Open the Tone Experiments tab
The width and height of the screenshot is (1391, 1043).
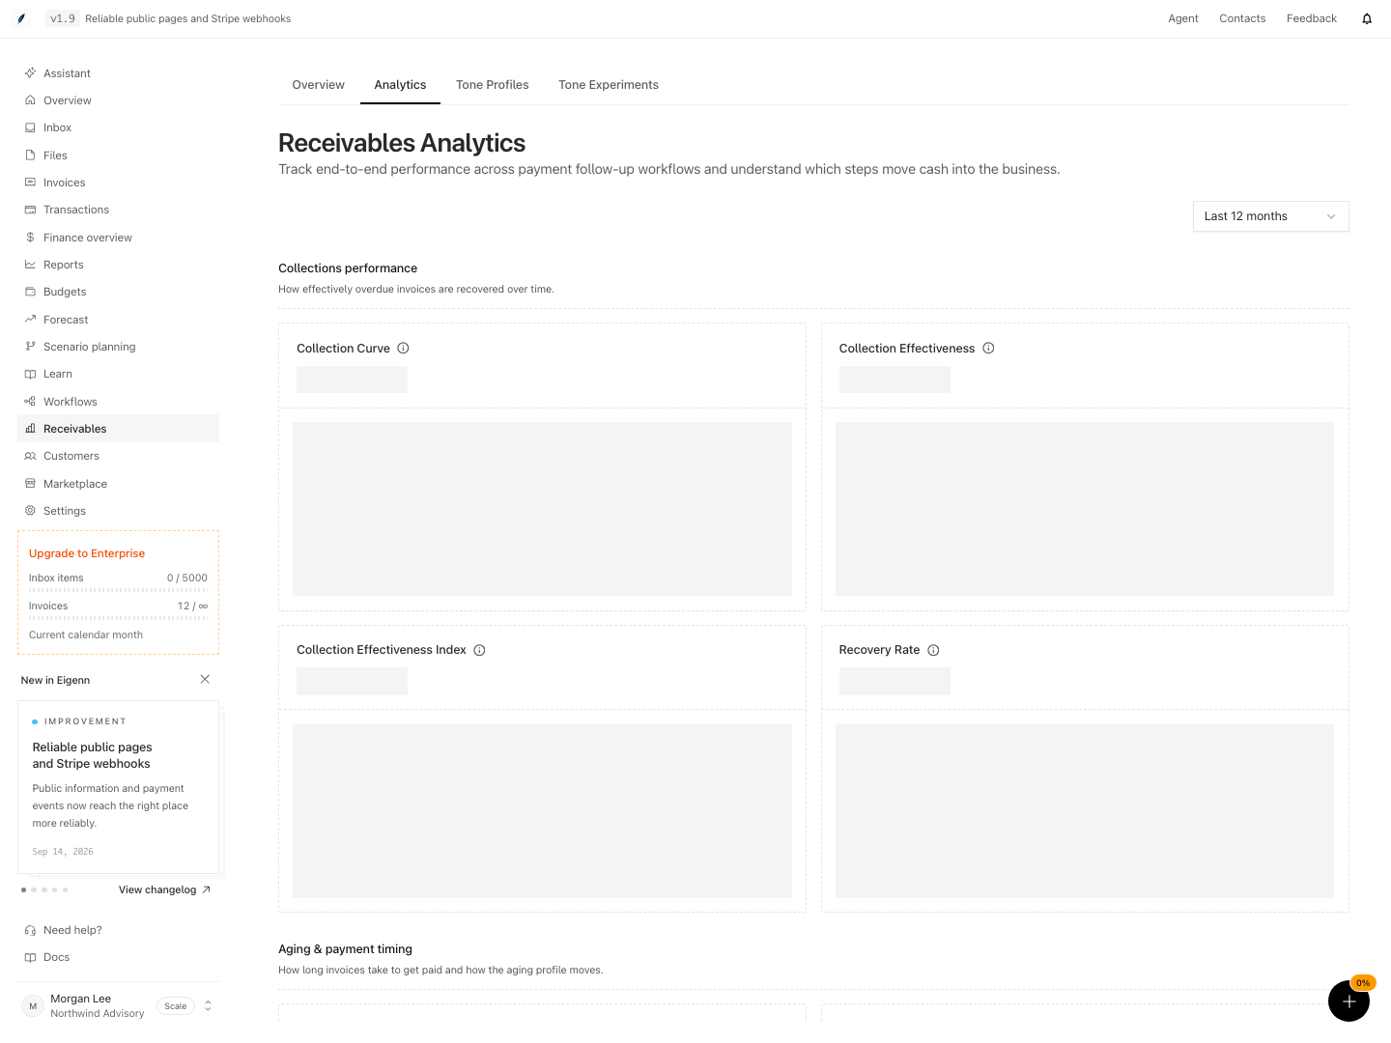(609, 85)
